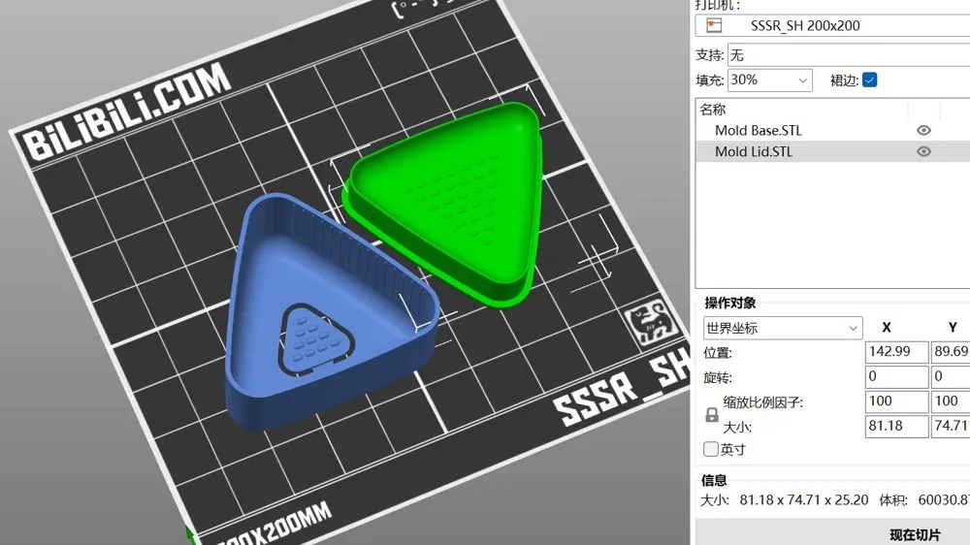Open the 世界坐标 coordinate system dropdown
This screenshot has width=970, height=545.
(783, 328)
